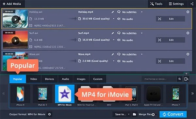Open the Save to dropdown
This screenshot has height=119, width=196.
pyautogui.click(x=122, y=114)
